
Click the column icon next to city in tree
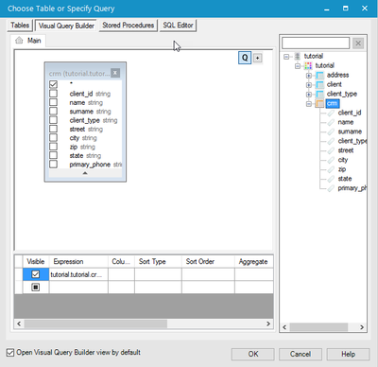[331, 160]
